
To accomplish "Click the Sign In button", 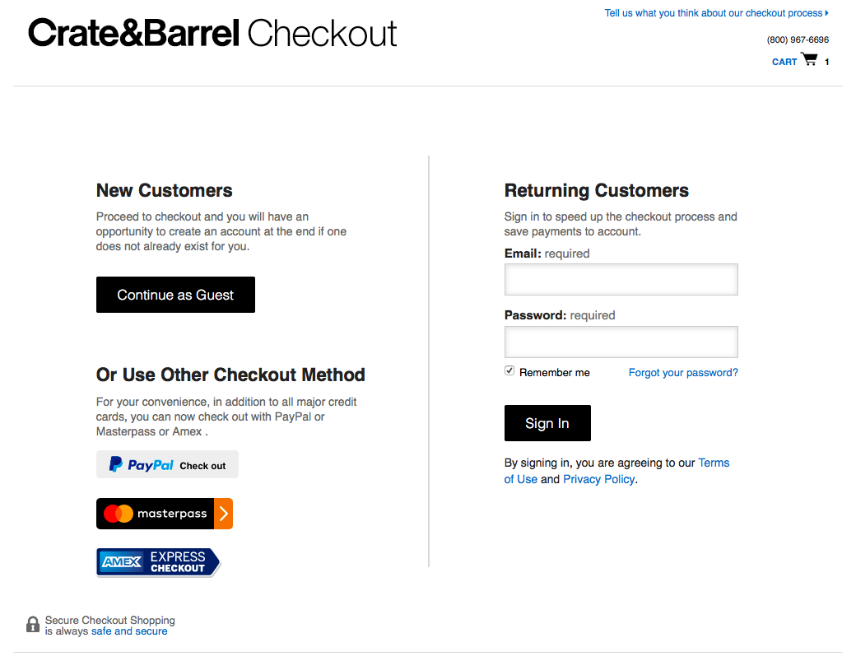I will [547, 422].
